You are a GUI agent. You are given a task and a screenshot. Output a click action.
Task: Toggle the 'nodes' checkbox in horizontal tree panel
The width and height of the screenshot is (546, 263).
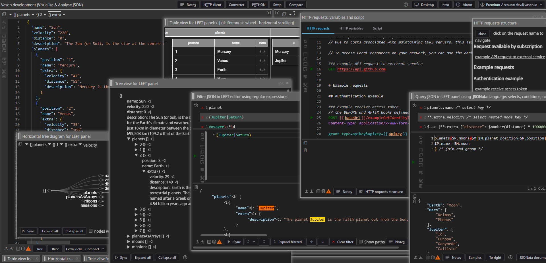point(91,231)
